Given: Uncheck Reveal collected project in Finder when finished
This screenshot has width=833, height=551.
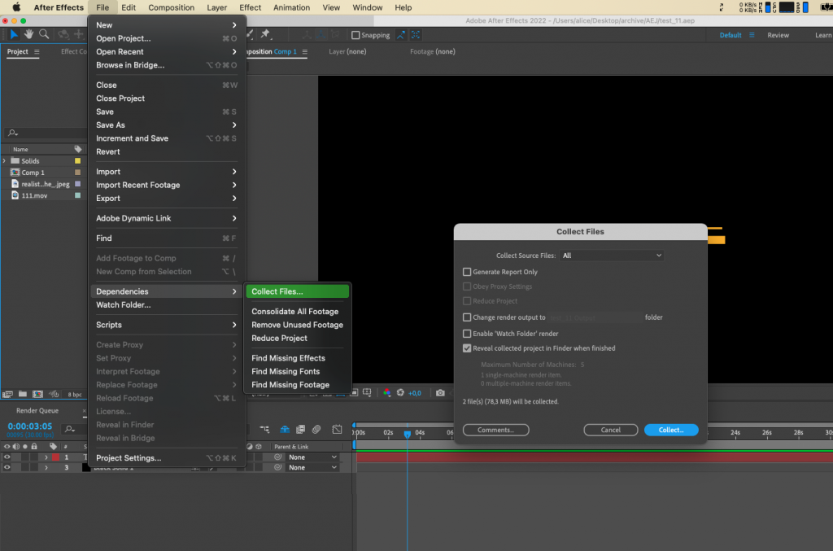Looking at the screenshot, I should click(467, 346).
